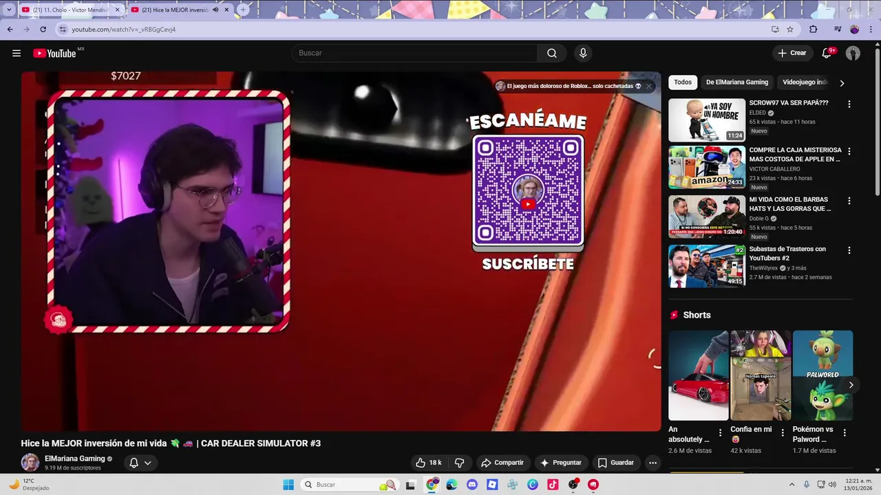This screenshot has height=495, width=881.
Task: Click the Preguntar button
Action: (x=561, y=463)
